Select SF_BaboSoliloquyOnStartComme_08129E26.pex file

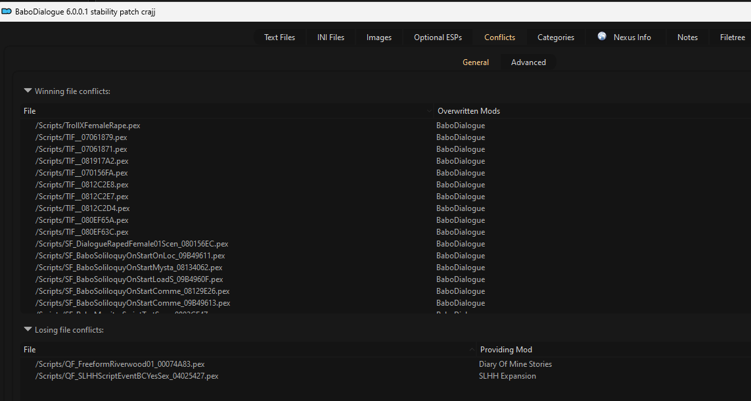[x=132, y=291]
